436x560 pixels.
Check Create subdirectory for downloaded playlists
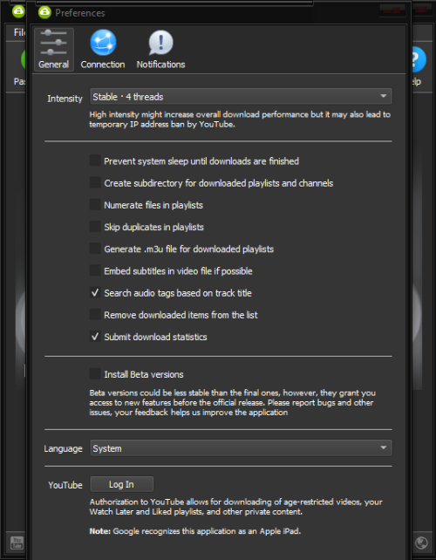pos(95,183)
